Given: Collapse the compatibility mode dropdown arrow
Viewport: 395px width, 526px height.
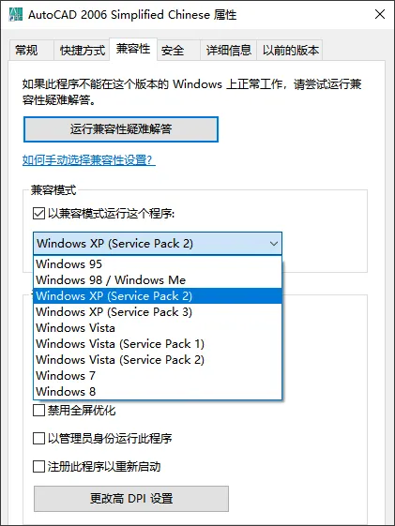Looking at the screenshot, I should (274, 244).
